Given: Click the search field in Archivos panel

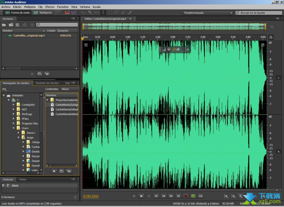Looking at the screenshot, I should 57,25.
